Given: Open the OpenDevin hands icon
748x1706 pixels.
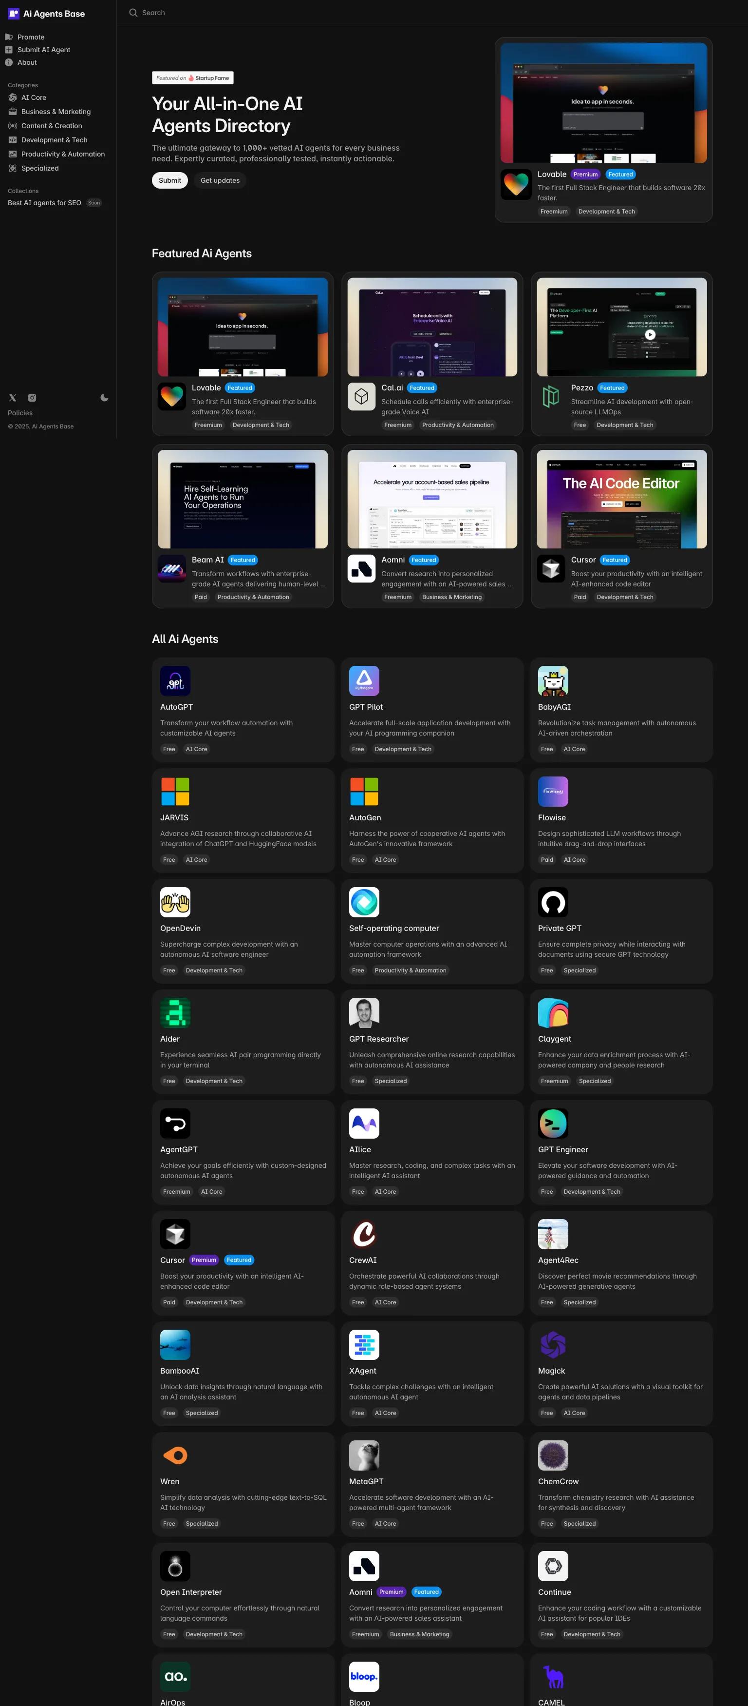Looking at the screenshot, I should tap(175, 902).
